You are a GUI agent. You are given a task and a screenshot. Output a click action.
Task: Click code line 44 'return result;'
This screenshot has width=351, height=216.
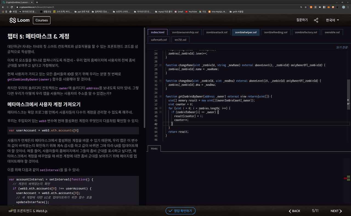point(179,132)
